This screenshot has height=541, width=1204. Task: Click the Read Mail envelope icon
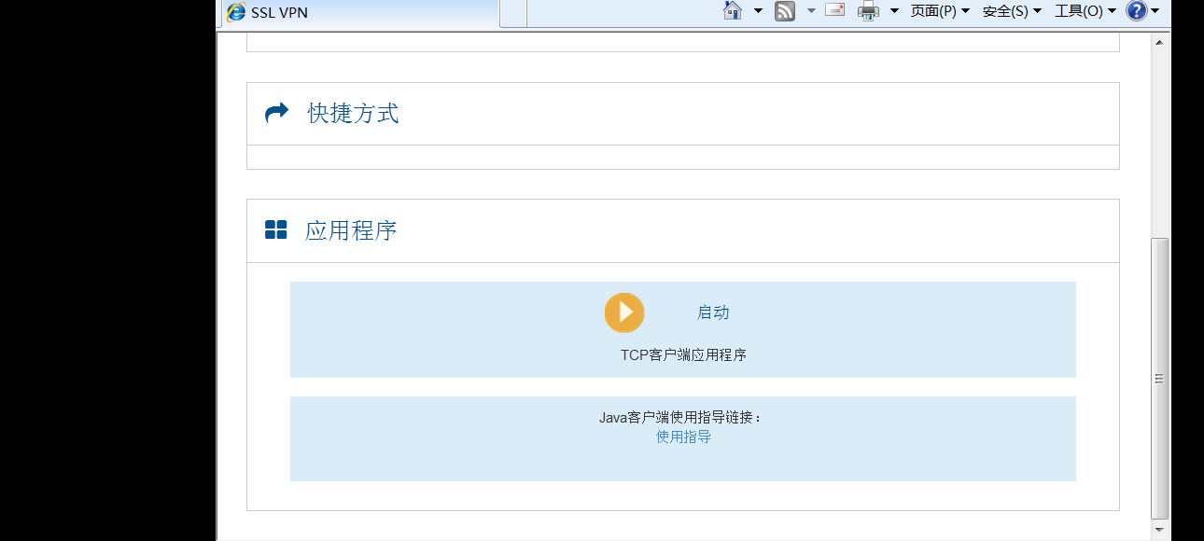coord(834,10)
